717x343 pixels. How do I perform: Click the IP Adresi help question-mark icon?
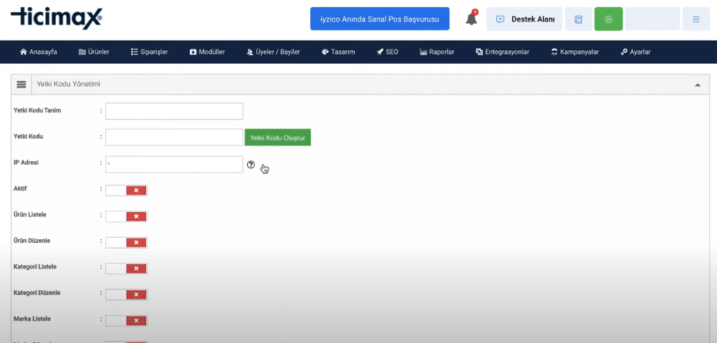[251, 165]
